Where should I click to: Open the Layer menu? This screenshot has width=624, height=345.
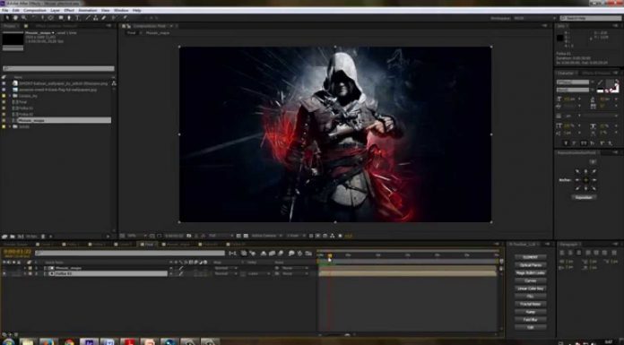point(56,11)
